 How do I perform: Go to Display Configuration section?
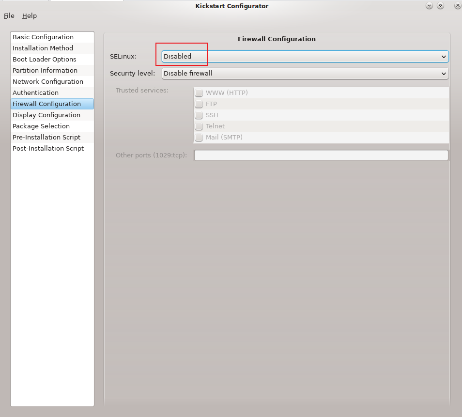[52, 115]
